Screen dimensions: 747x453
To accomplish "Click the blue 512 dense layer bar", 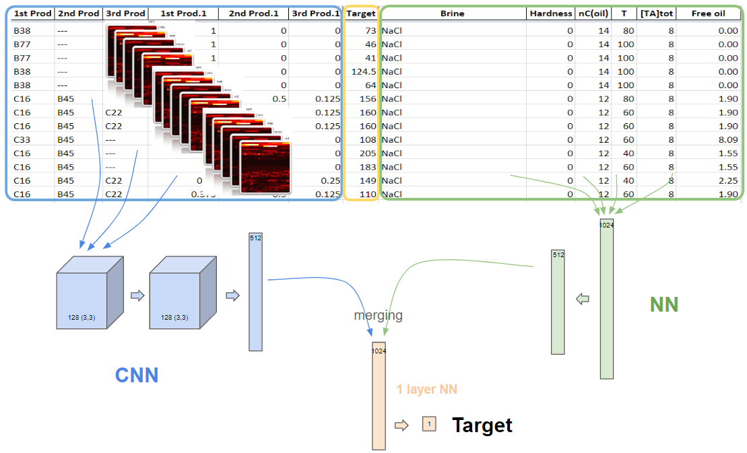I will tap(255, 291).
